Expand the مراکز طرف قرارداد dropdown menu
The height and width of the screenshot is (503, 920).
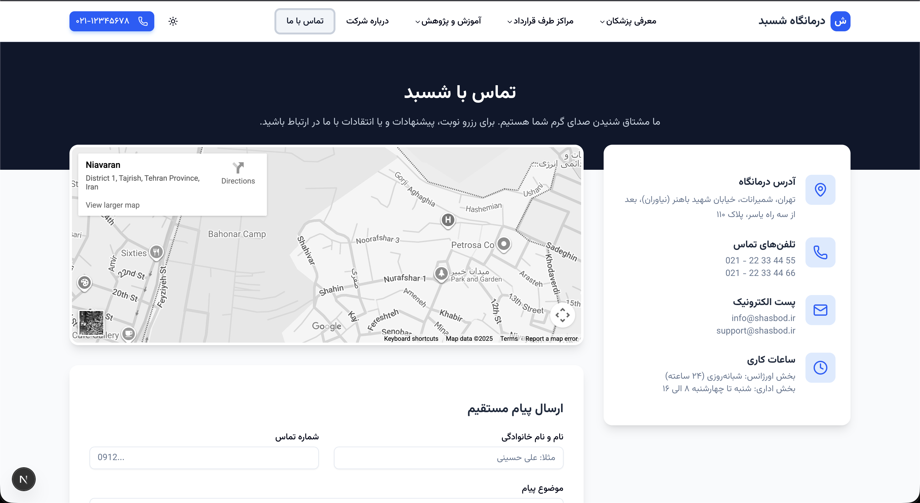tap(540, 21)
